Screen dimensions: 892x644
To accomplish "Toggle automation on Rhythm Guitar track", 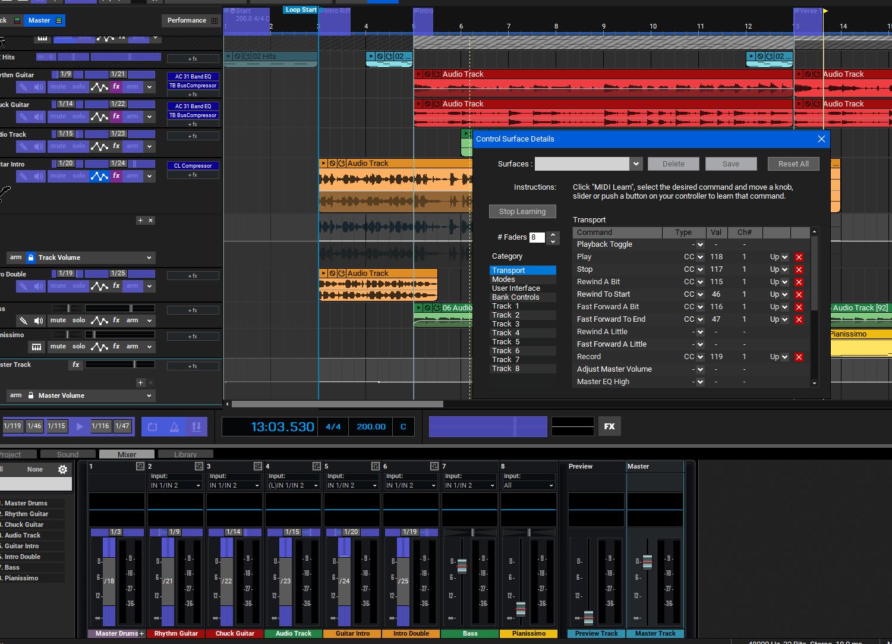I will click(x=99, y=87).
